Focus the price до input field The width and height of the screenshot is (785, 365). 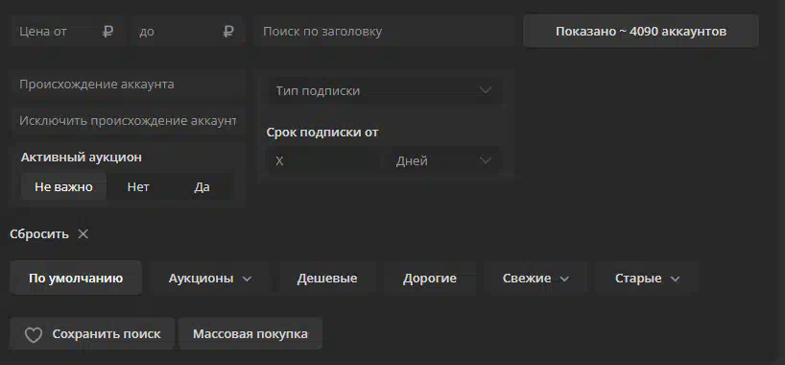[187, 31]
